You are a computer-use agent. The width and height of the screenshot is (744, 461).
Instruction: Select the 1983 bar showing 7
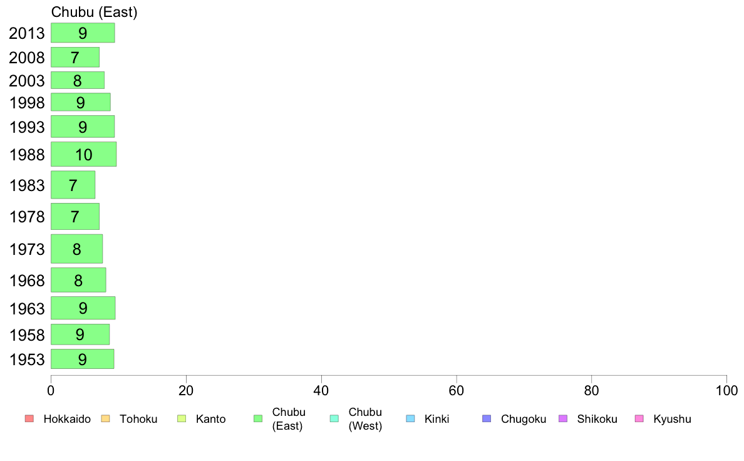(x=73, y=185)
